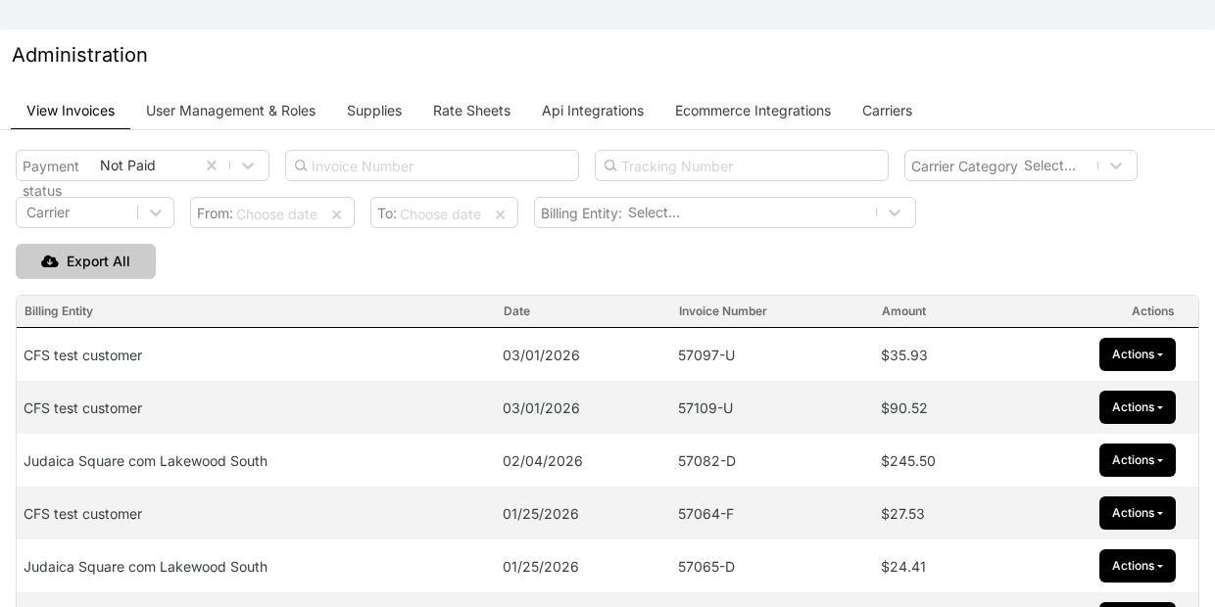This screenshot has height=607, width=1215.
Task: Open Actions menu for invoice 57082-D
Action: tap(1138, 460)
